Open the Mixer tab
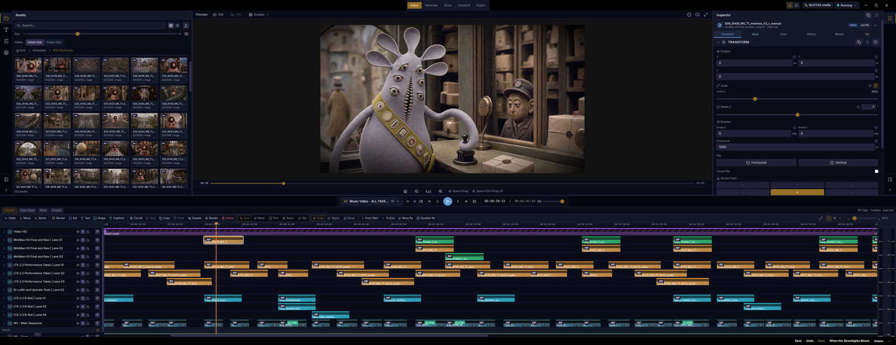The width and height of the screenshot is (896, 345). click(x=43, y=210)
